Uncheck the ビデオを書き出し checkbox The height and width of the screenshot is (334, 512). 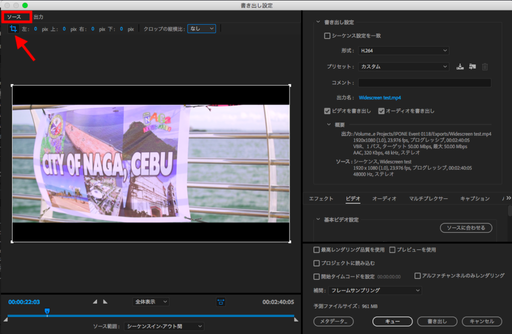327,111
